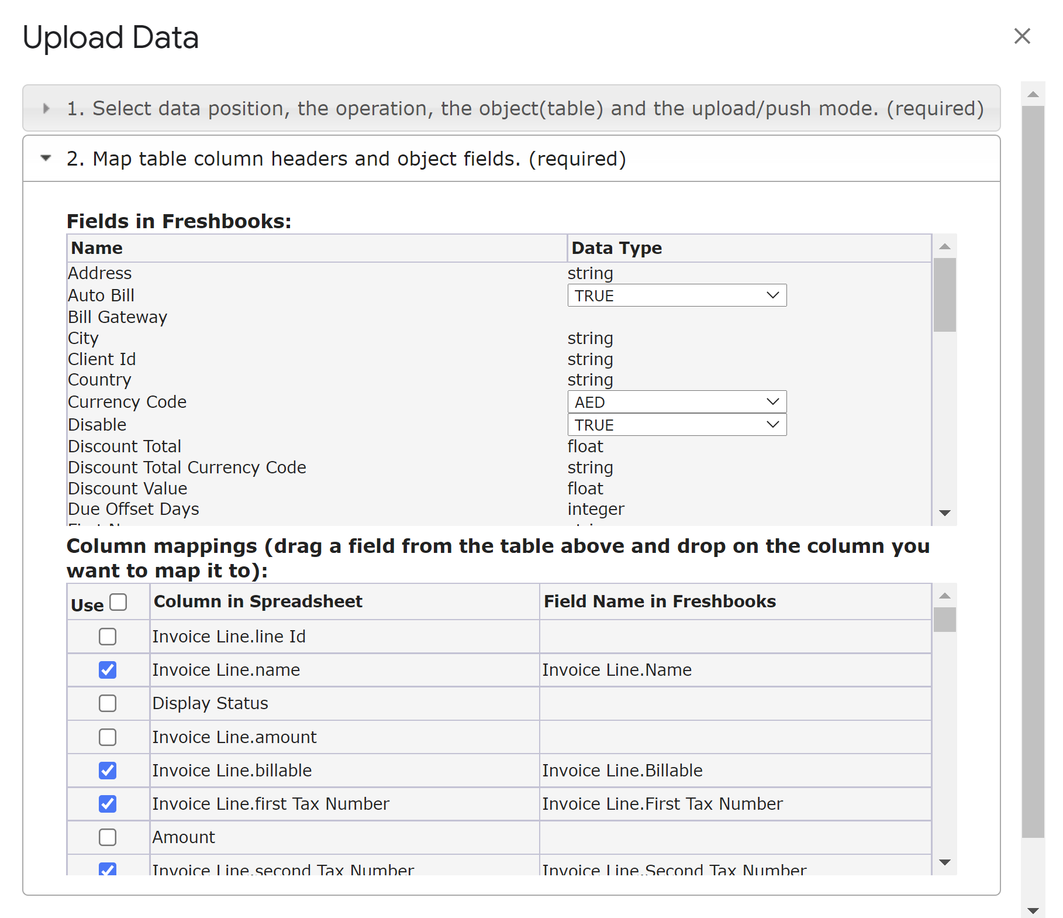Click the mapped Invoice Line.Billable Freshbooks field
Image resolution: width=1063 pixels, height=918 pixels.
[x=736, y=771]
